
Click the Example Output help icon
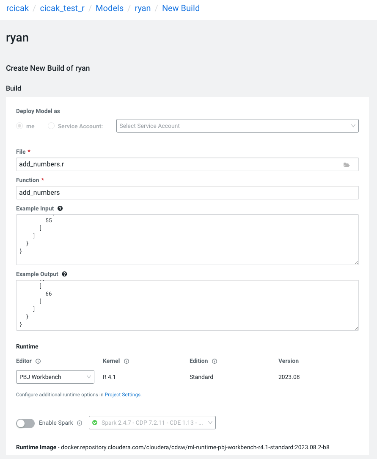[64, 274]
